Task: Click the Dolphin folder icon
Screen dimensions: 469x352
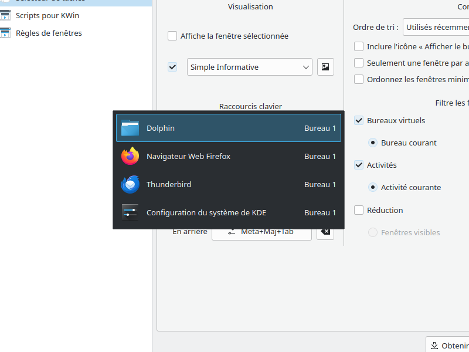Action: coord(130,128)
